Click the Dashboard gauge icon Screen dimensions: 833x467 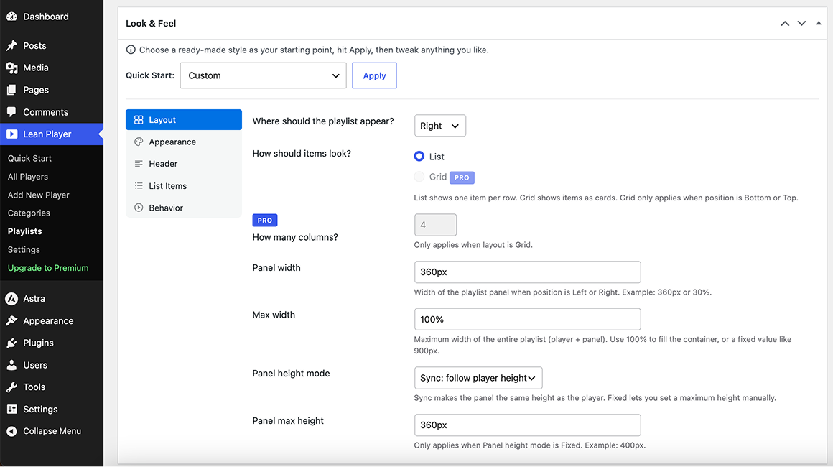(x=11, y=17)
